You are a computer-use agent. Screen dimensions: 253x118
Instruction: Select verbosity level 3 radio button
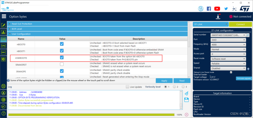point(183,87)
